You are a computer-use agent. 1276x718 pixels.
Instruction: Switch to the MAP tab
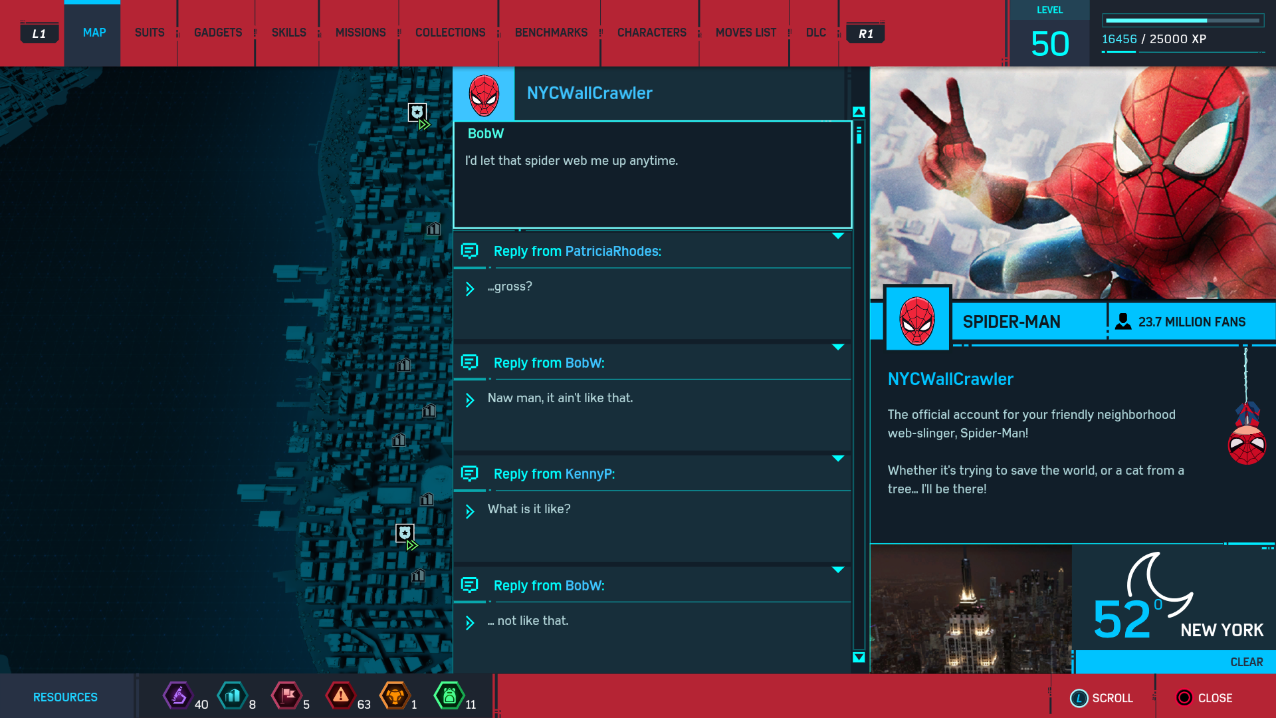[x=94, y=33]
